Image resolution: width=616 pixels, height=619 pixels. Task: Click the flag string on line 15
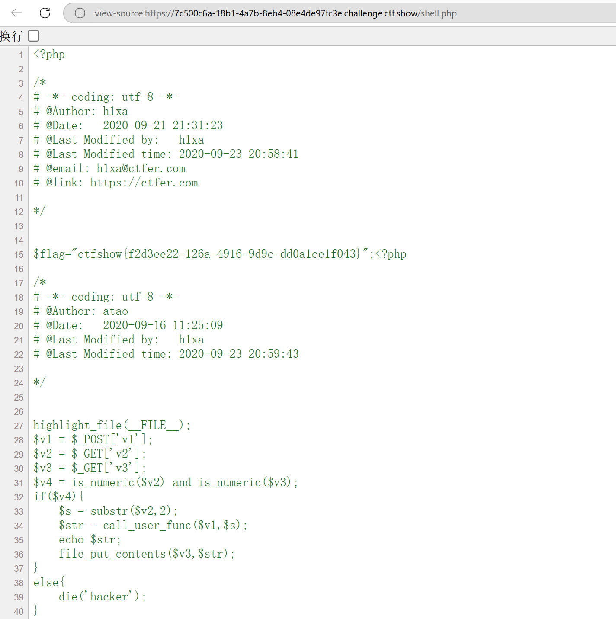coord(218,254)
